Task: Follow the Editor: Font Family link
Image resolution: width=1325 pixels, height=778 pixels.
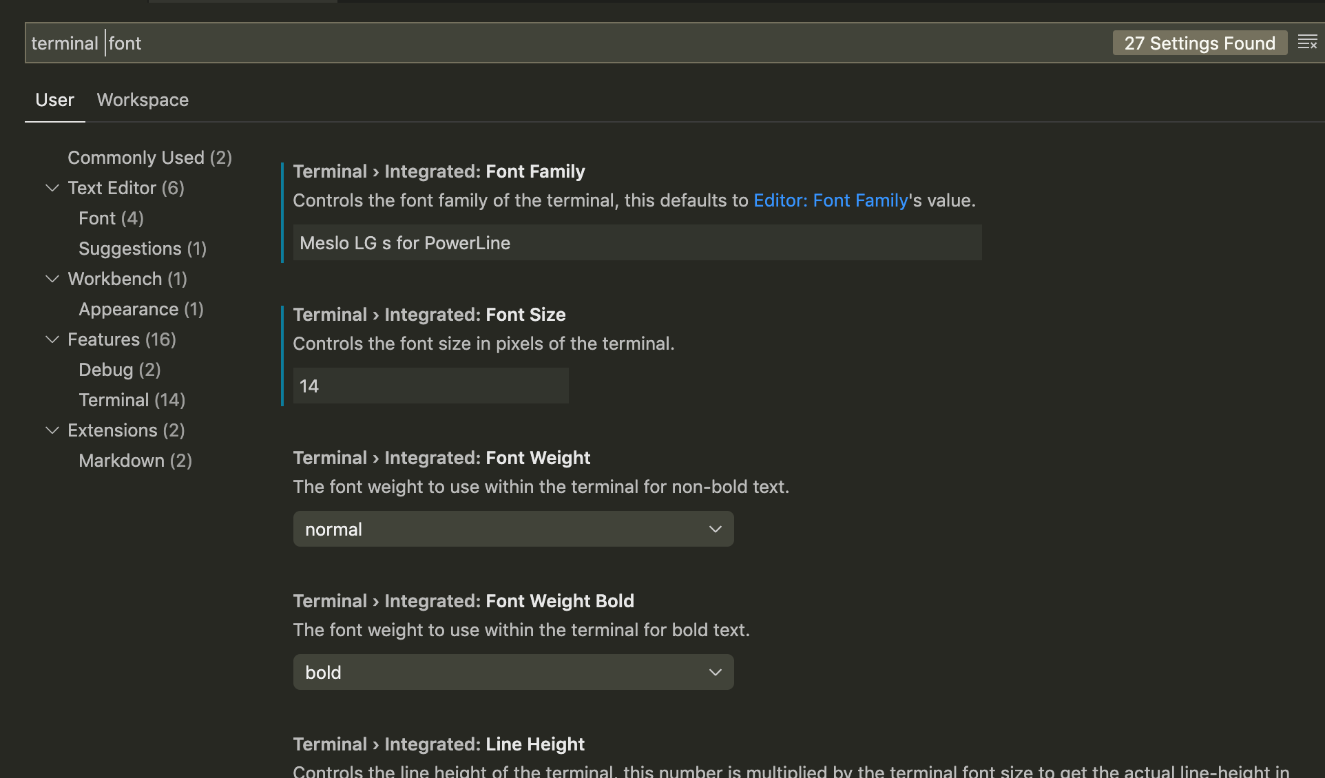Action: pos(831,200)
